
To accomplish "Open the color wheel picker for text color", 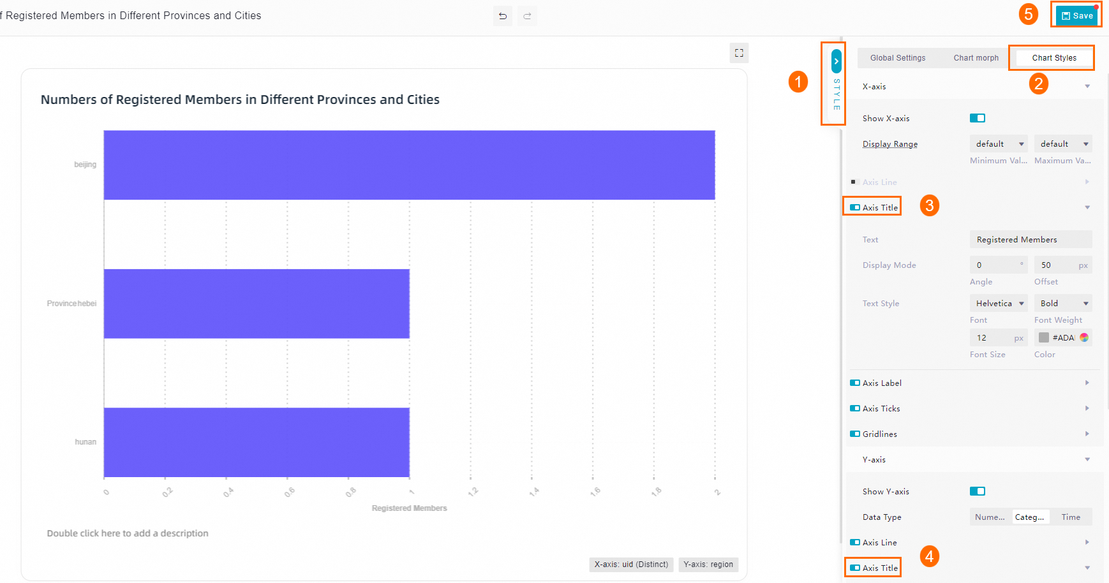I will pyautogui.click(x=1084, y=337).
